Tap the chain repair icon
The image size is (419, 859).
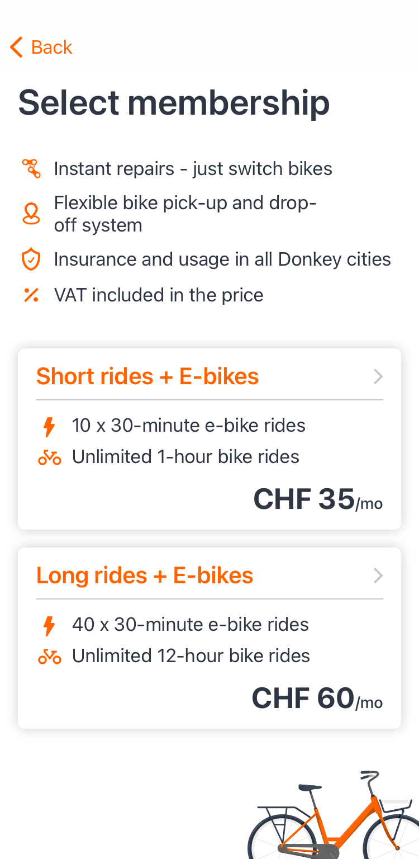(31, 168)
